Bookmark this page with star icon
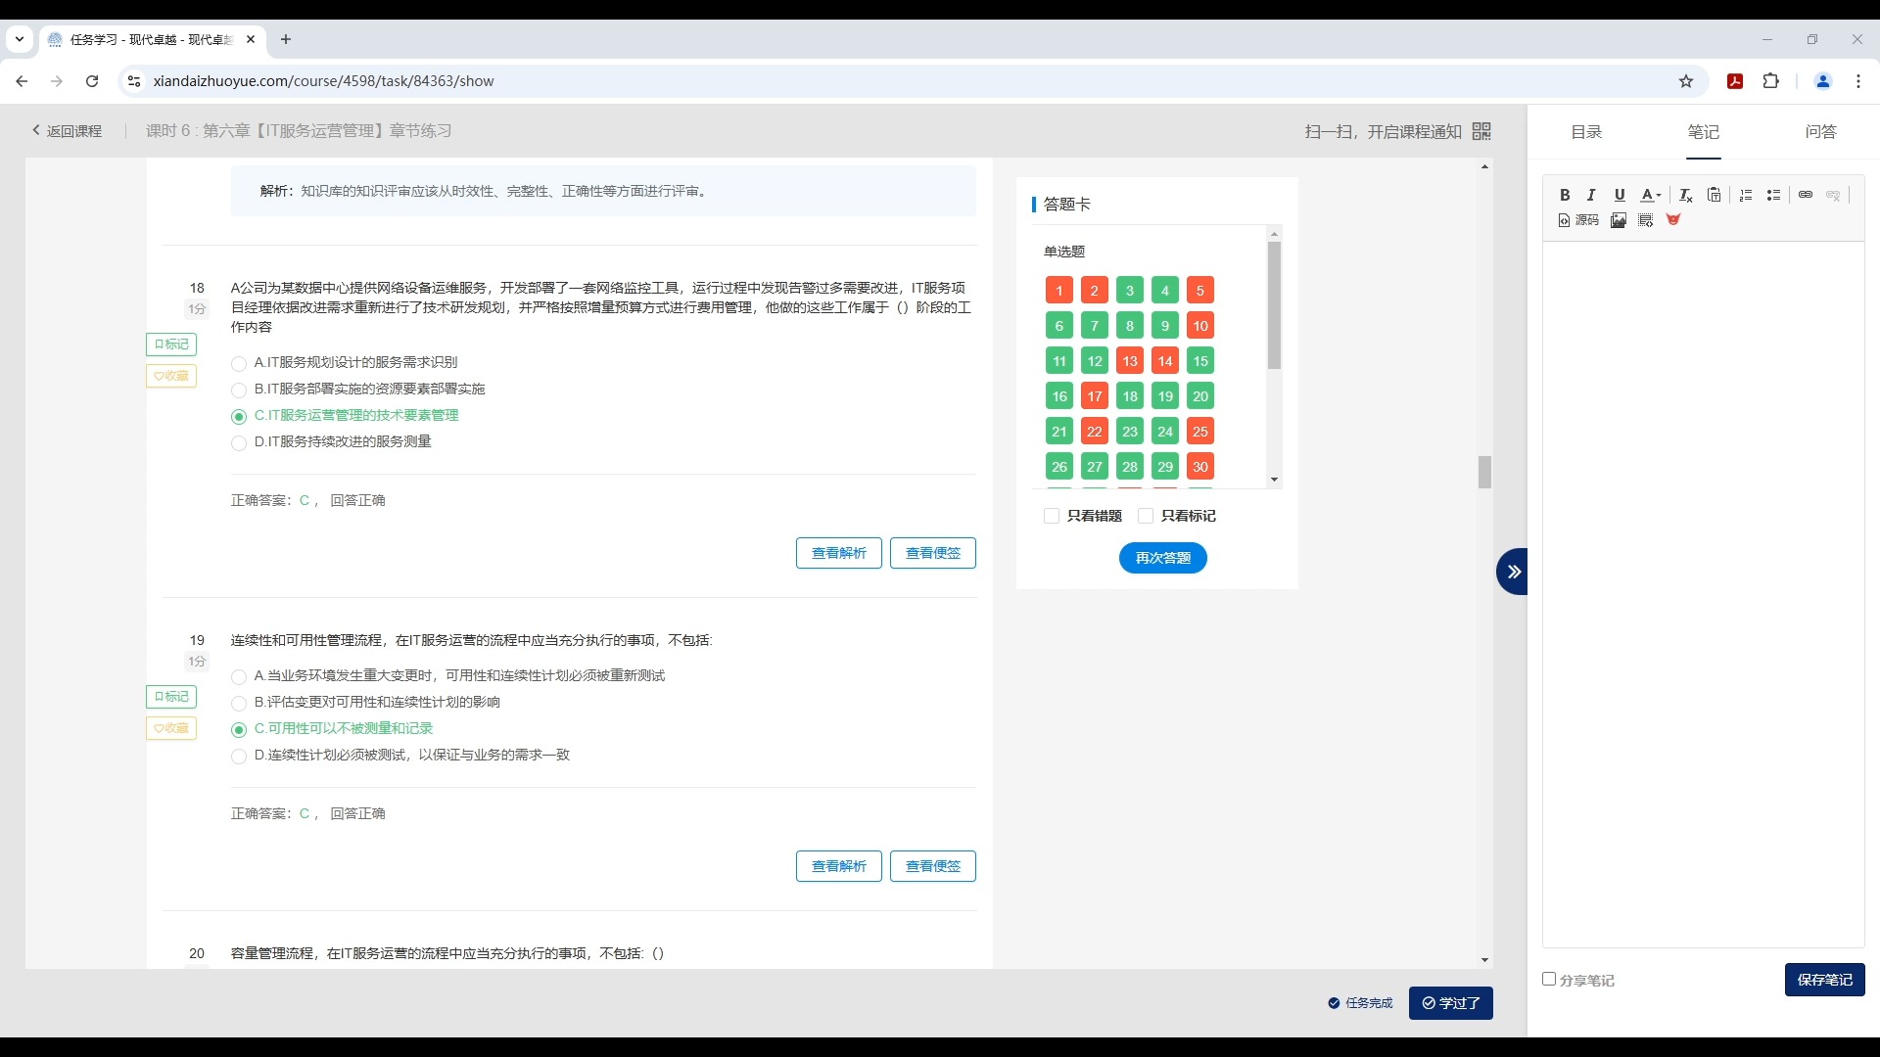The image size is (1880, 1057). coord(1686,81)
